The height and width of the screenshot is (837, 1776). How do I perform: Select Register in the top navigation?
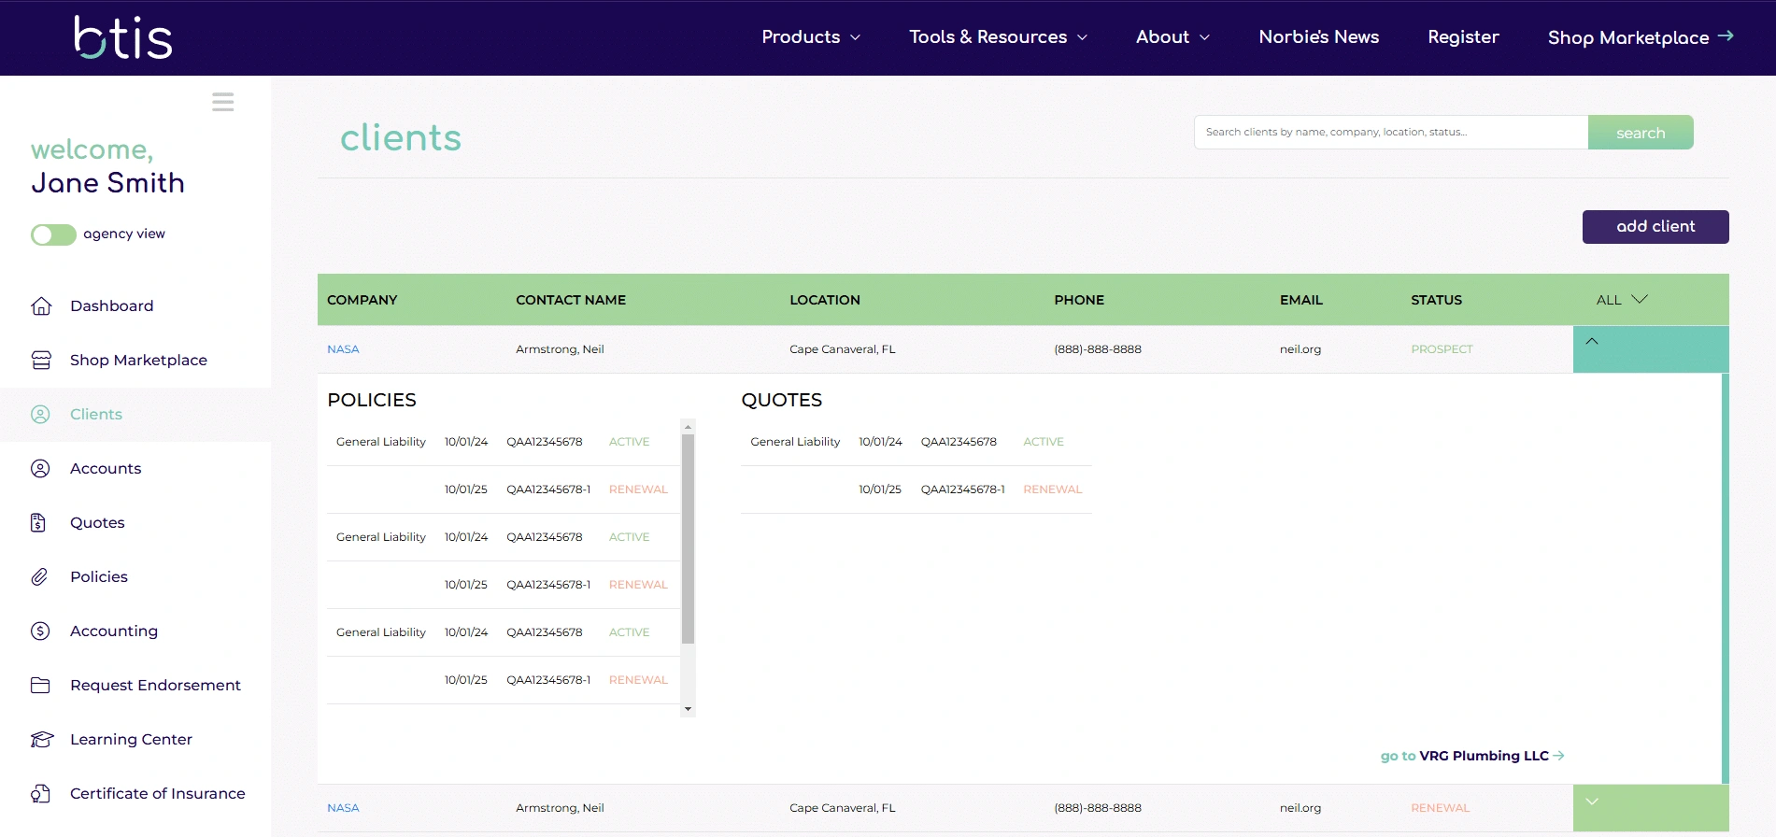click(x=1463, y=37)
